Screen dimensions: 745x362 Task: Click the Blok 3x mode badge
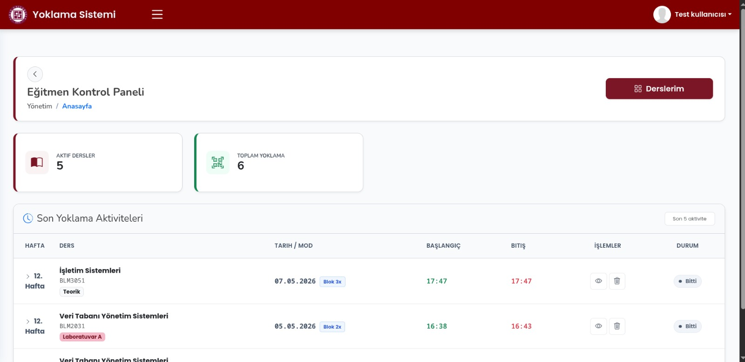[x=332, y=282]
